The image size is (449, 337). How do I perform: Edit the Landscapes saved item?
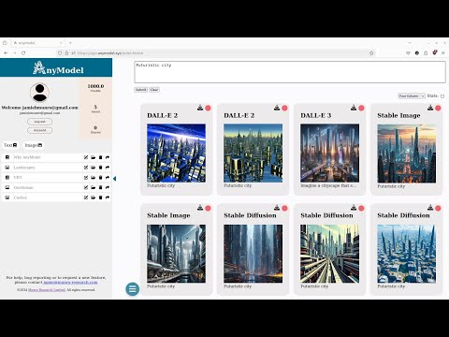[x=86, y=168]
